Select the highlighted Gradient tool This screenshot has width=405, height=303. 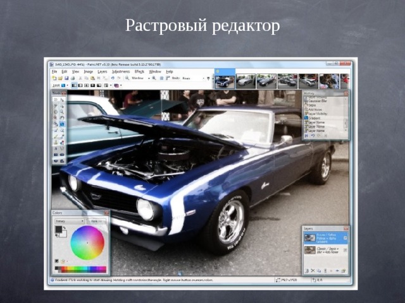[62, 124]
